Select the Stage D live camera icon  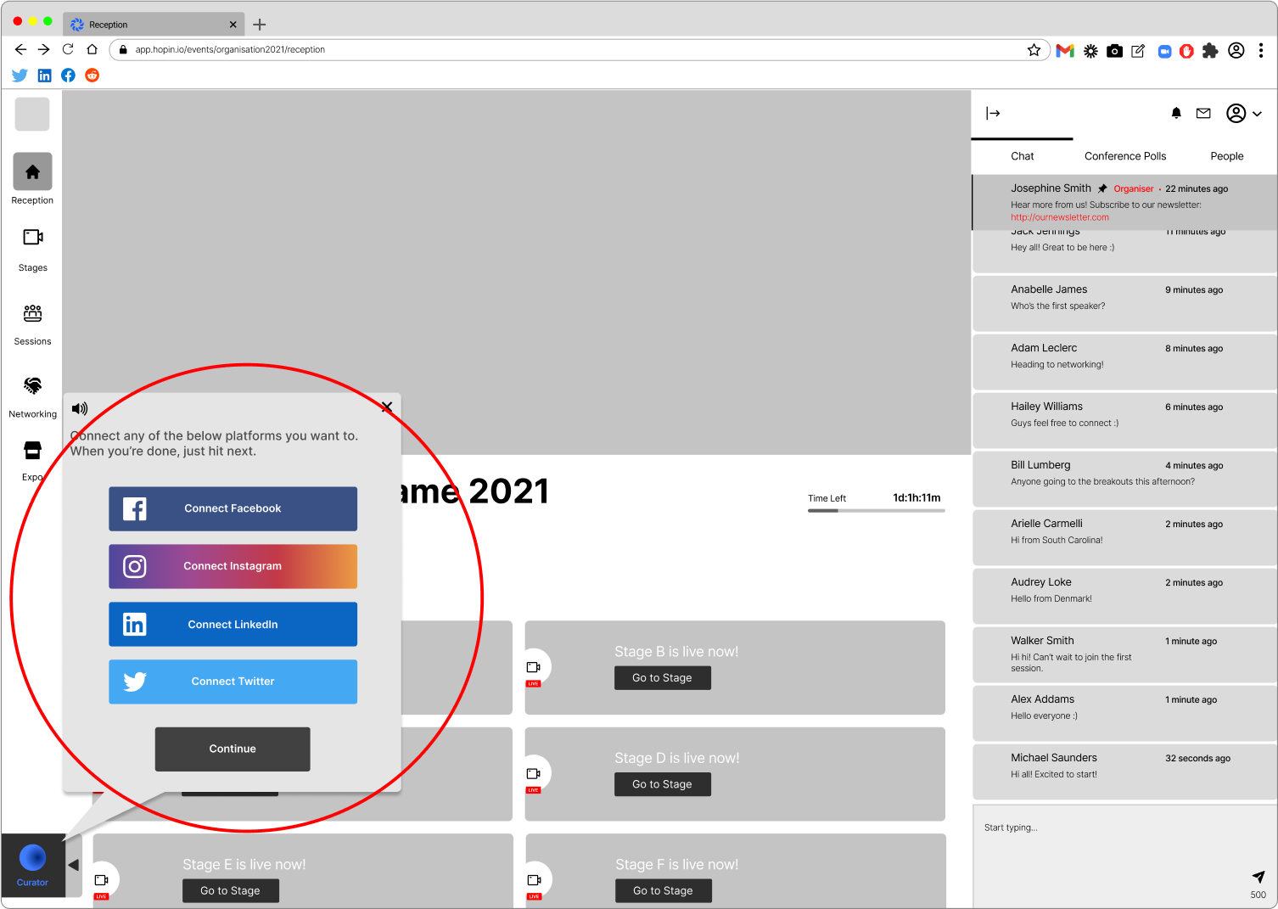534,774
